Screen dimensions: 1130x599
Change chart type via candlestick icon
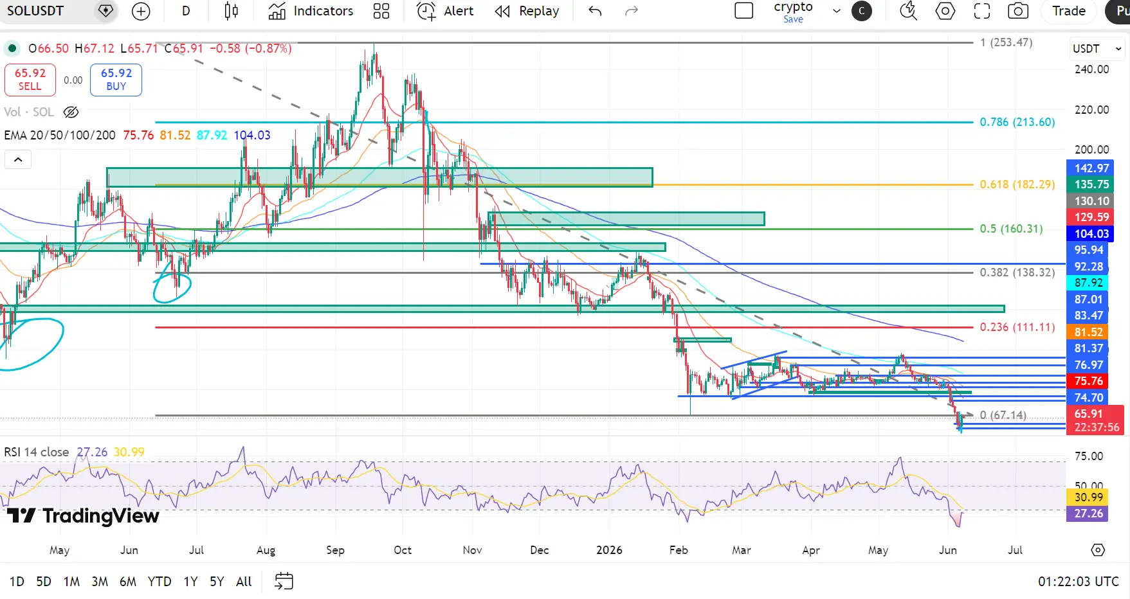[x=232, y=11]
